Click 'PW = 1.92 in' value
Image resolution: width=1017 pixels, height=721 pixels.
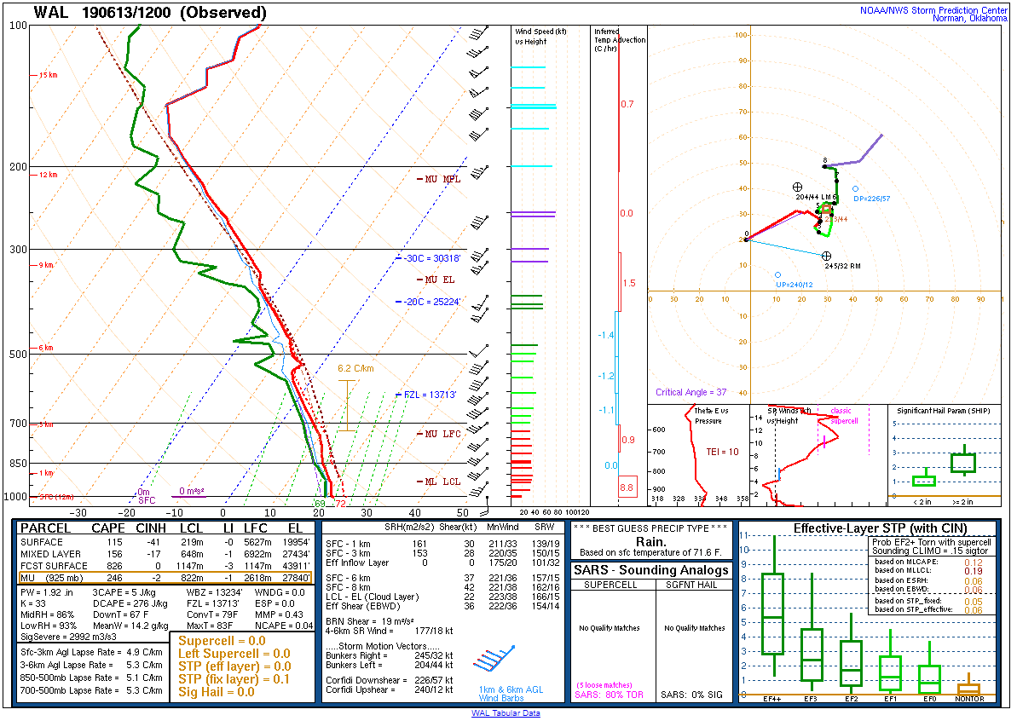point(49,592)
